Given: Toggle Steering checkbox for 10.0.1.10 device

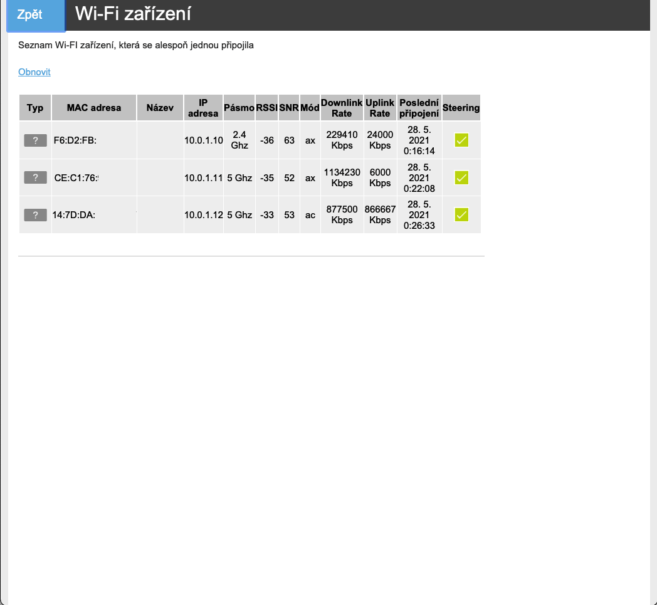Looking at the screenshot, I should click(x=461, y=140).
